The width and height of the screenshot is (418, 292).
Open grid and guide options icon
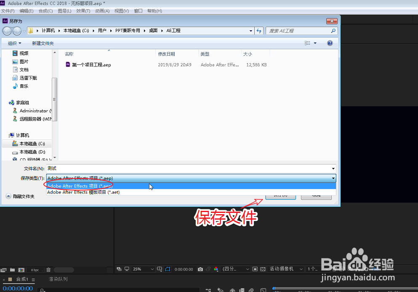click(x=160, y=269)
